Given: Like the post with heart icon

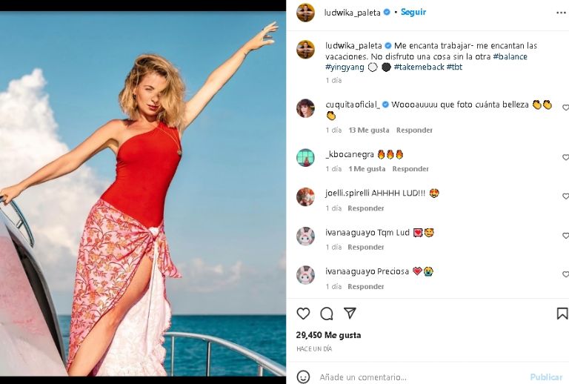Looking at the screenshot, I should click(303, 314).
